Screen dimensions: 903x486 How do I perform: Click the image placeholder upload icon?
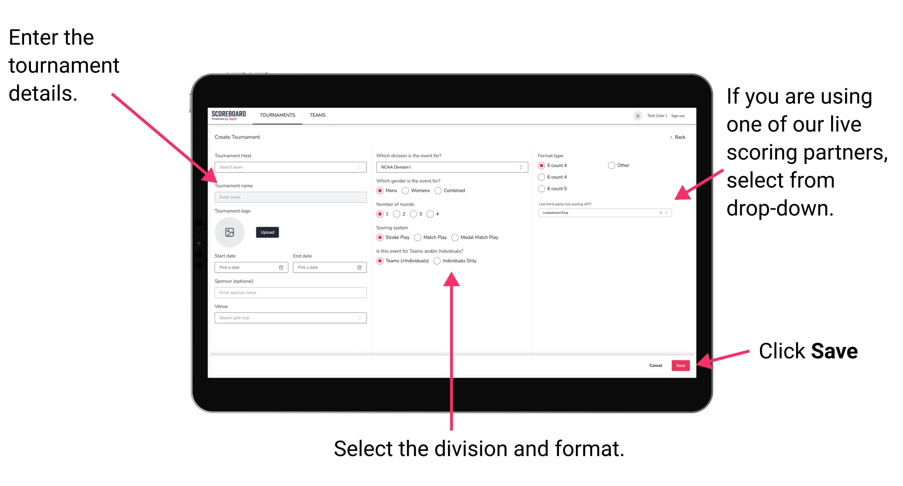(229, 232)
